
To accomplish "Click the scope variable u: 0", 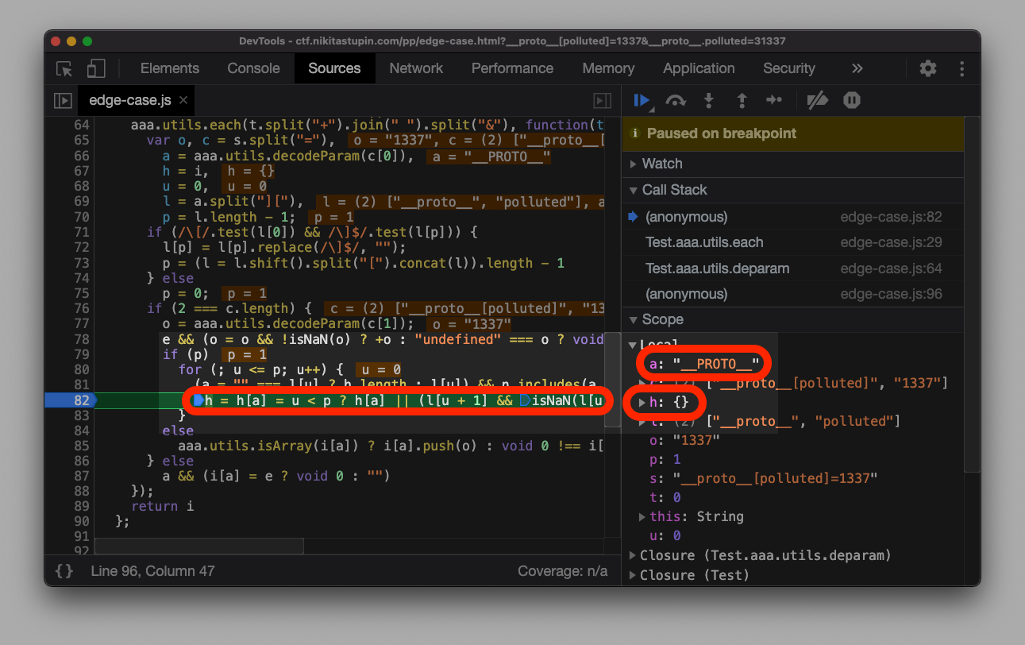I will (x=665, y=536).
